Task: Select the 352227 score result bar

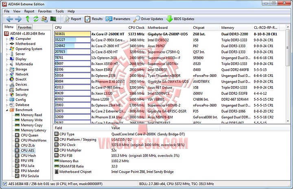Action: tap(72, 40)
